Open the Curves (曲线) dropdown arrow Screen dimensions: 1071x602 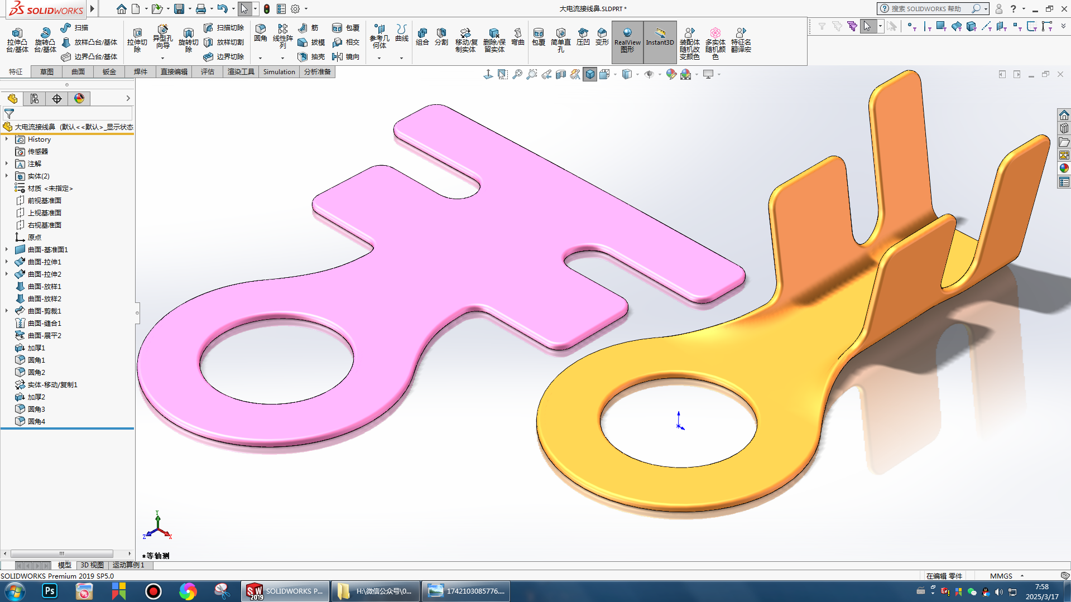[x=401, y=58]
